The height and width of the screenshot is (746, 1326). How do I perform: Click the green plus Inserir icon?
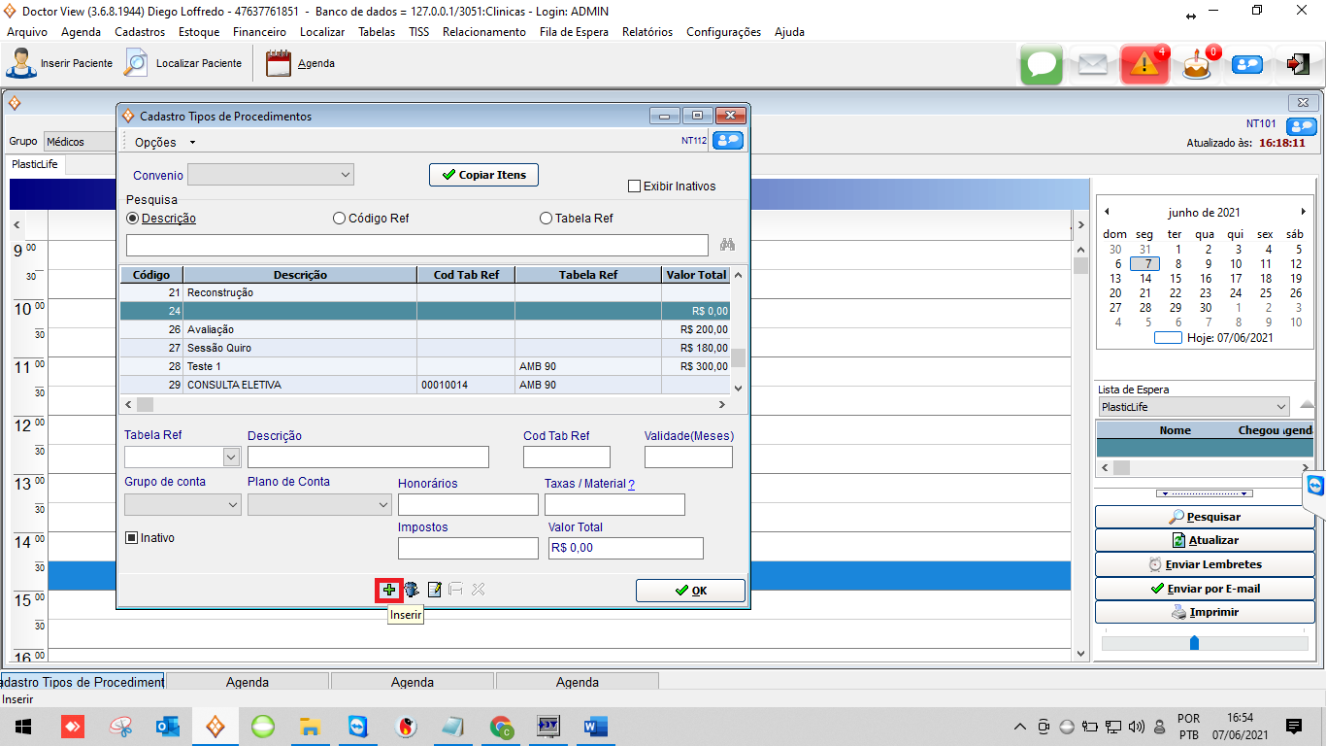(x=389, y=590)
